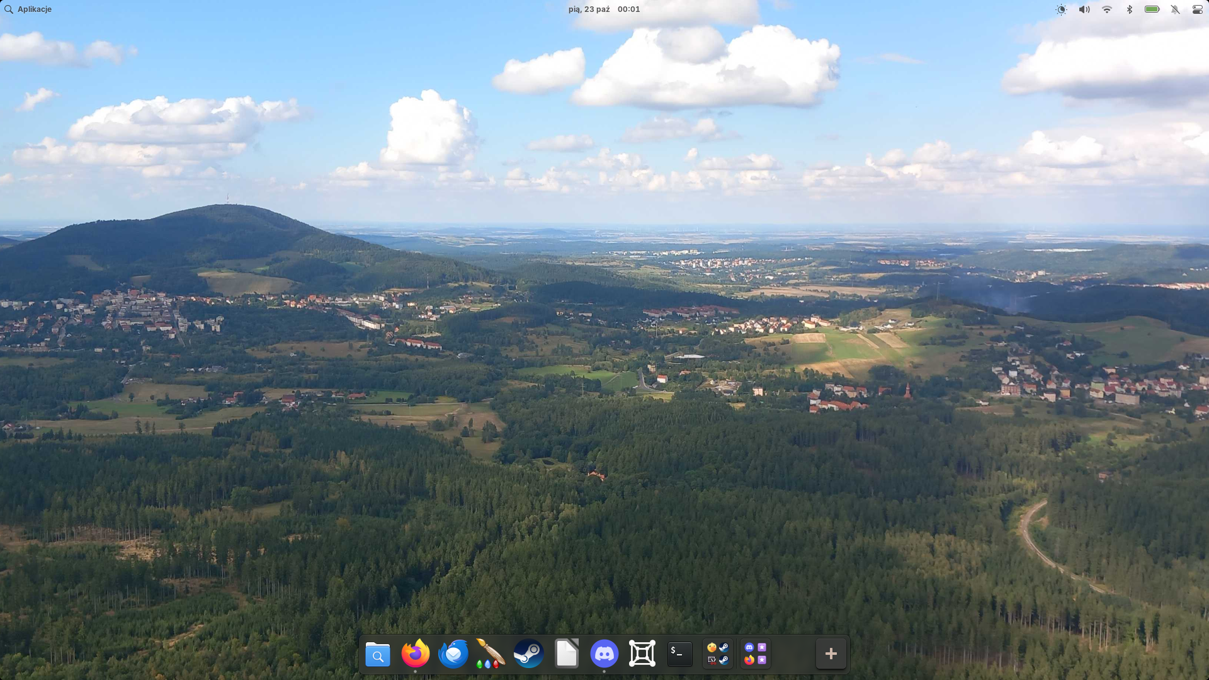The image size is (1209, 680).
Task: Launch the paintbrush drawing application
Action: (491, 654)
